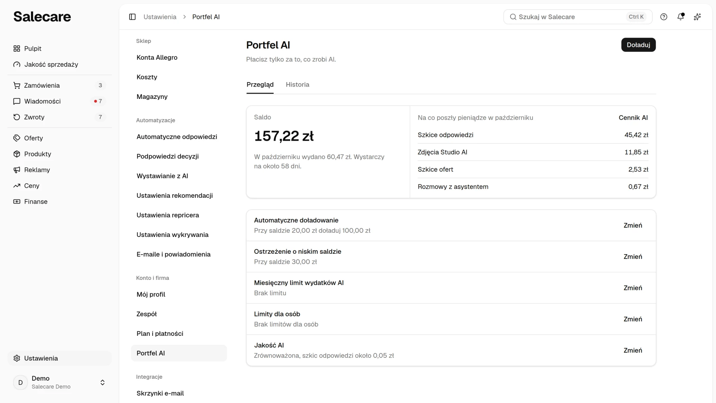Select the Przegląd tab

(260, 85)
